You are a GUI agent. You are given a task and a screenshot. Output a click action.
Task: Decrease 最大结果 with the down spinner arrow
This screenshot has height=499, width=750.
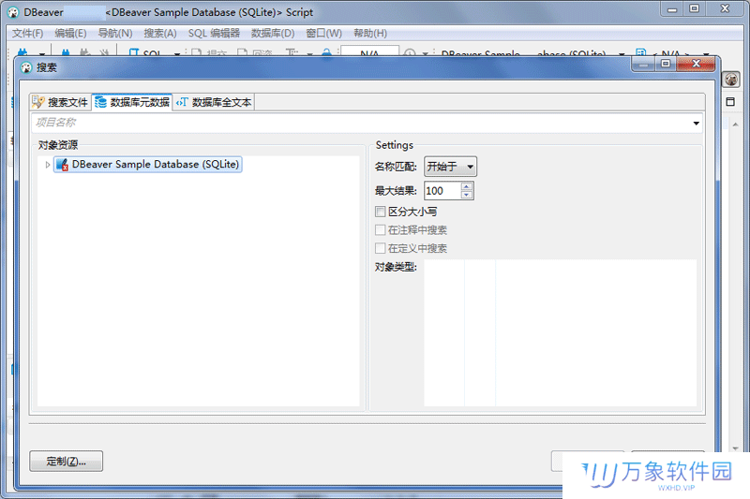point(467,195)
